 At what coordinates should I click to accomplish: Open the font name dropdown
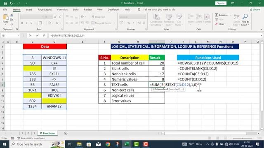(x=42, y=17)
